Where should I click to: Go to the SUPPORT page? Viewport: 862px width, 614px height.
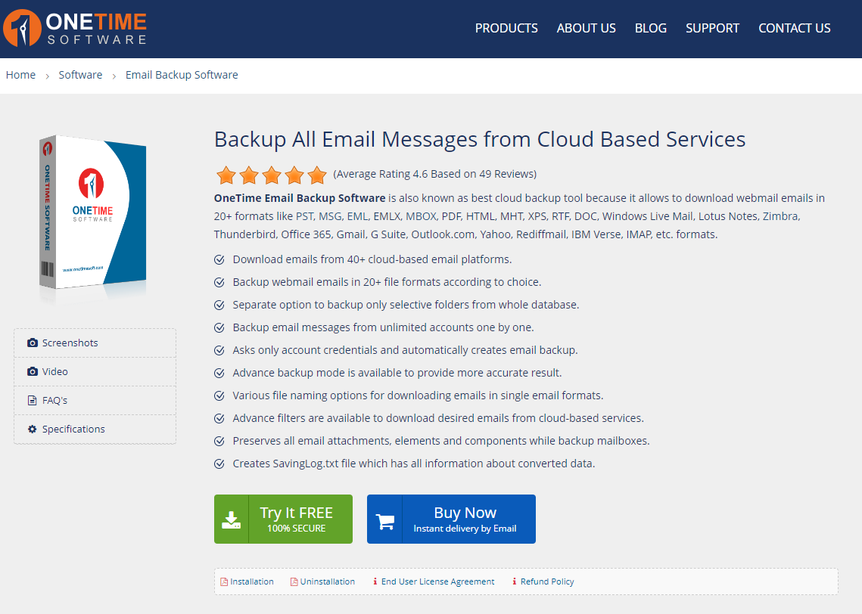711,28
